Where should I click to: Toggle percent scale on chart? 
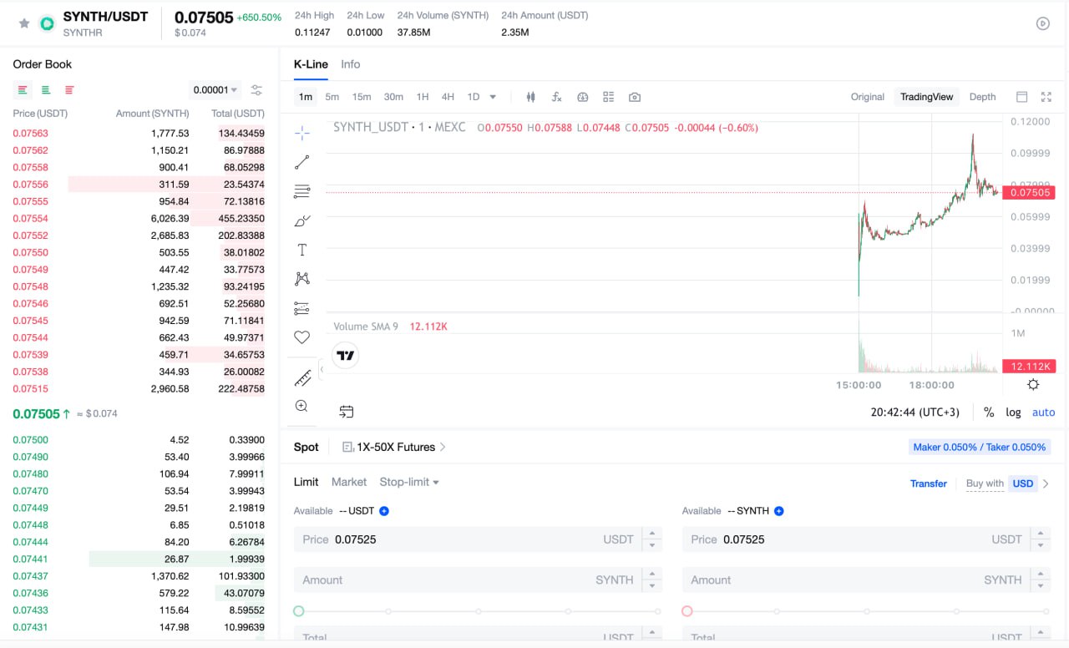[989, 412]
